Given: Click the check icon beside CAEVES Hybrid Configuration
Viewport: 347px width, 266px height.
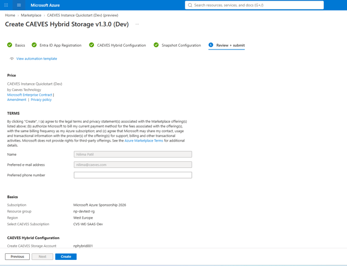Looking at the screenshot, I should click(x=91, y=45).
